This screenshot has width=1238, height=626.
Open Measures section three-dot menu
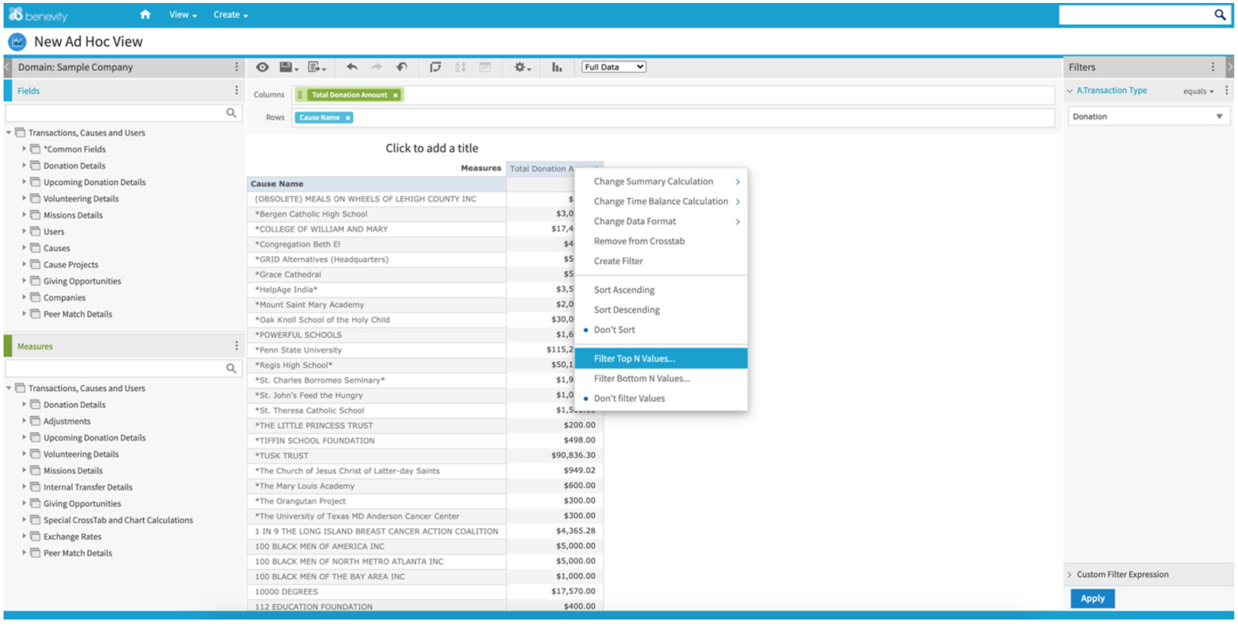(236, 346)
